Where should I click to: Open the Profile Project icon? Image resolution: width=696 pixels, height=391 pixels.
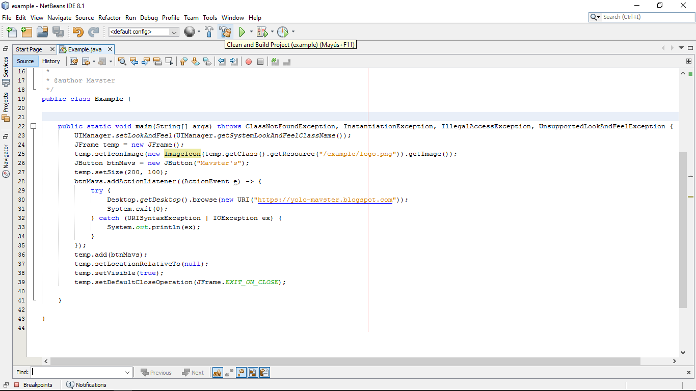tap(284, 32)
